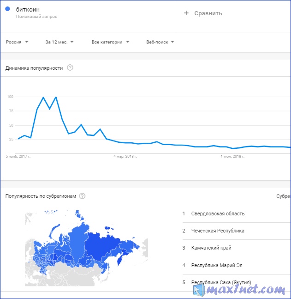The width and height of the screenshot is (291, 299).
Task: Choose Камчатский край from the list
Action: click(x=211, y=248)
